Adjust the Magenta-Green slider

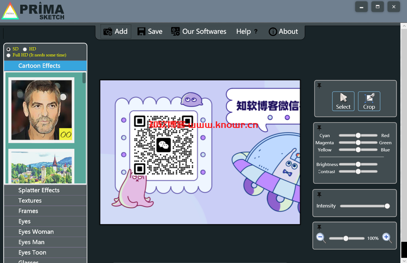pos(358,143)
